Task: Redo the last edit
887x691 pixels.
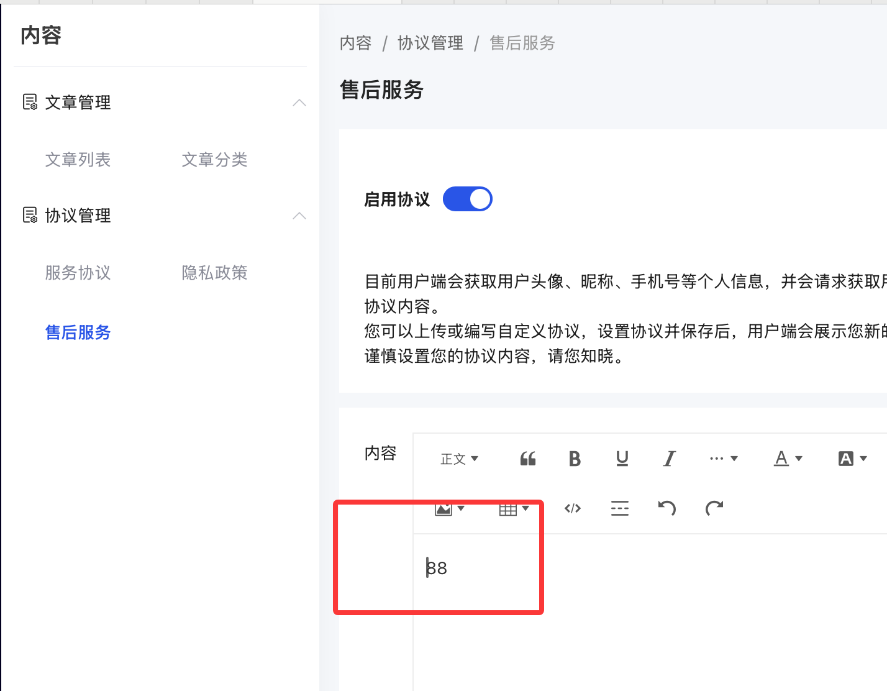Action: tap(714, 508)
